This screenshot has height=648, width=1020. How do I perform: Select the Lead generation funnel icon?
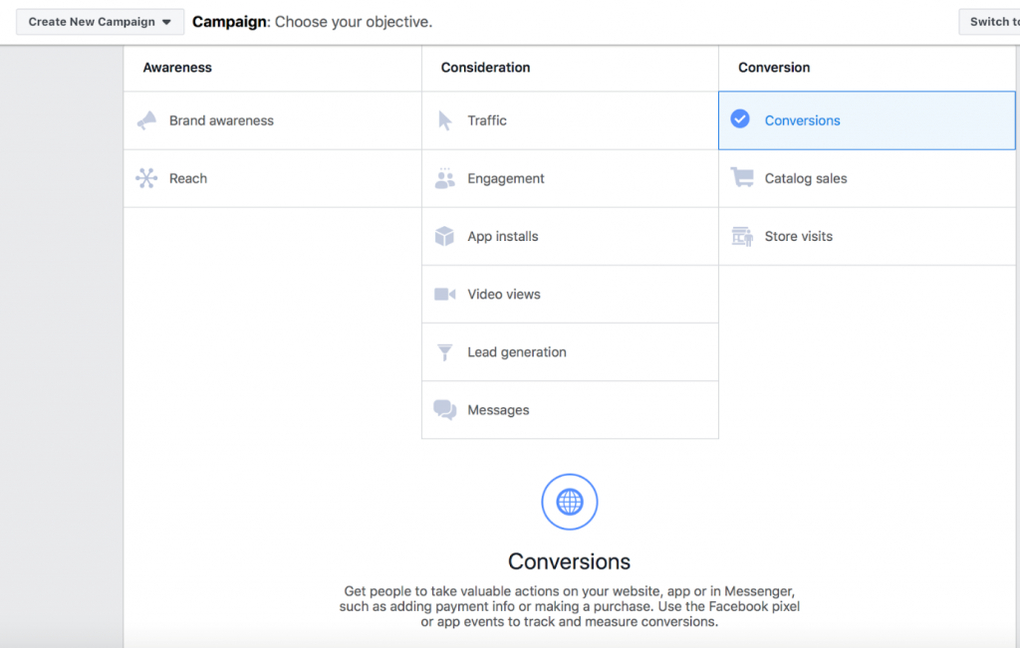tap(445, 351)
